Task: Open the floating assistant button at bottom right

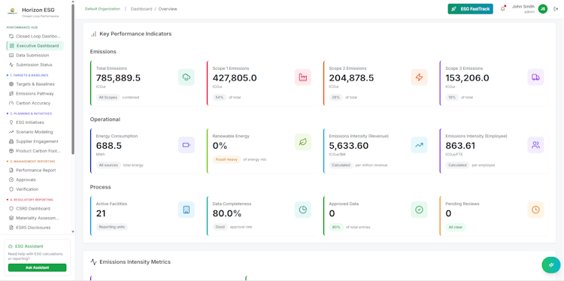Action: pyautogui.click(x=551, y=264)
